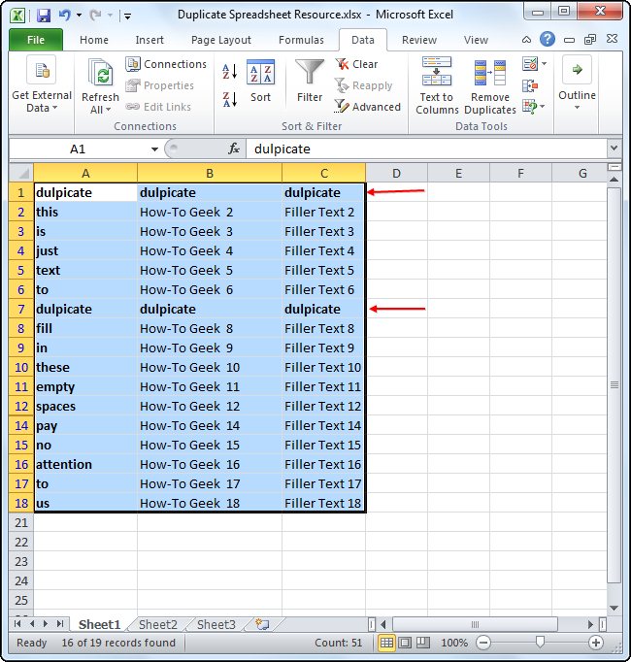The width and height of the screenshot is (631, 662).
Task: Open Get External Data dropdown arrow
Action: click(55, 108)
